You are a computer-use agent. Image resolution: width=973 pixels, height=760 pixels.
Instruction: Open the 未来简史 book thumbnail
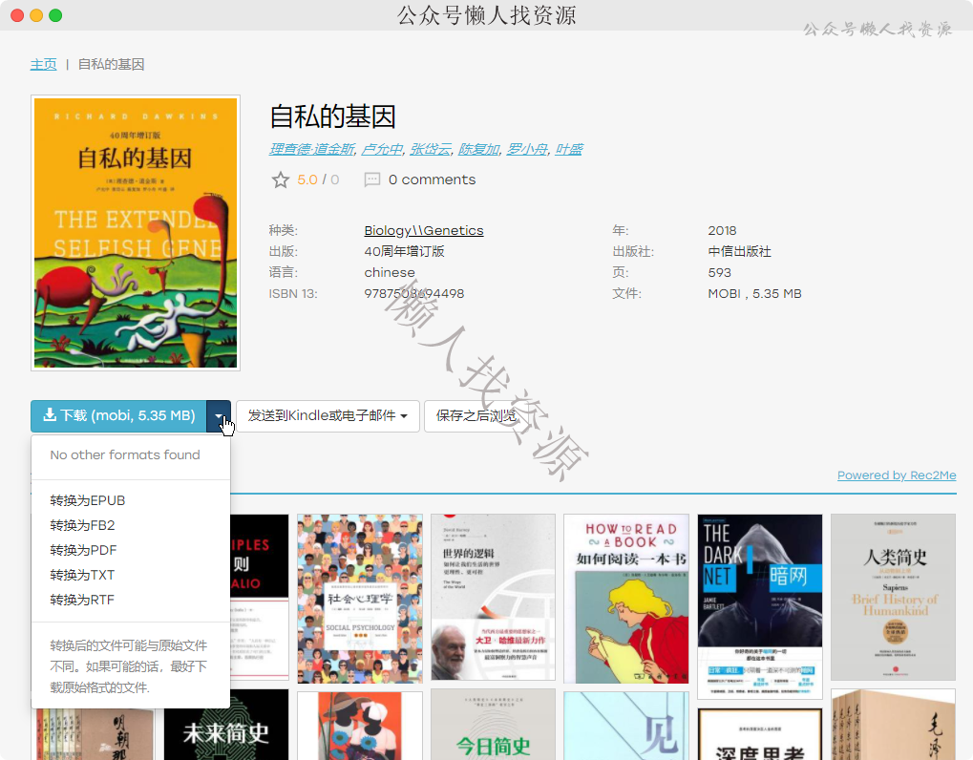click(x=226, y=725)
